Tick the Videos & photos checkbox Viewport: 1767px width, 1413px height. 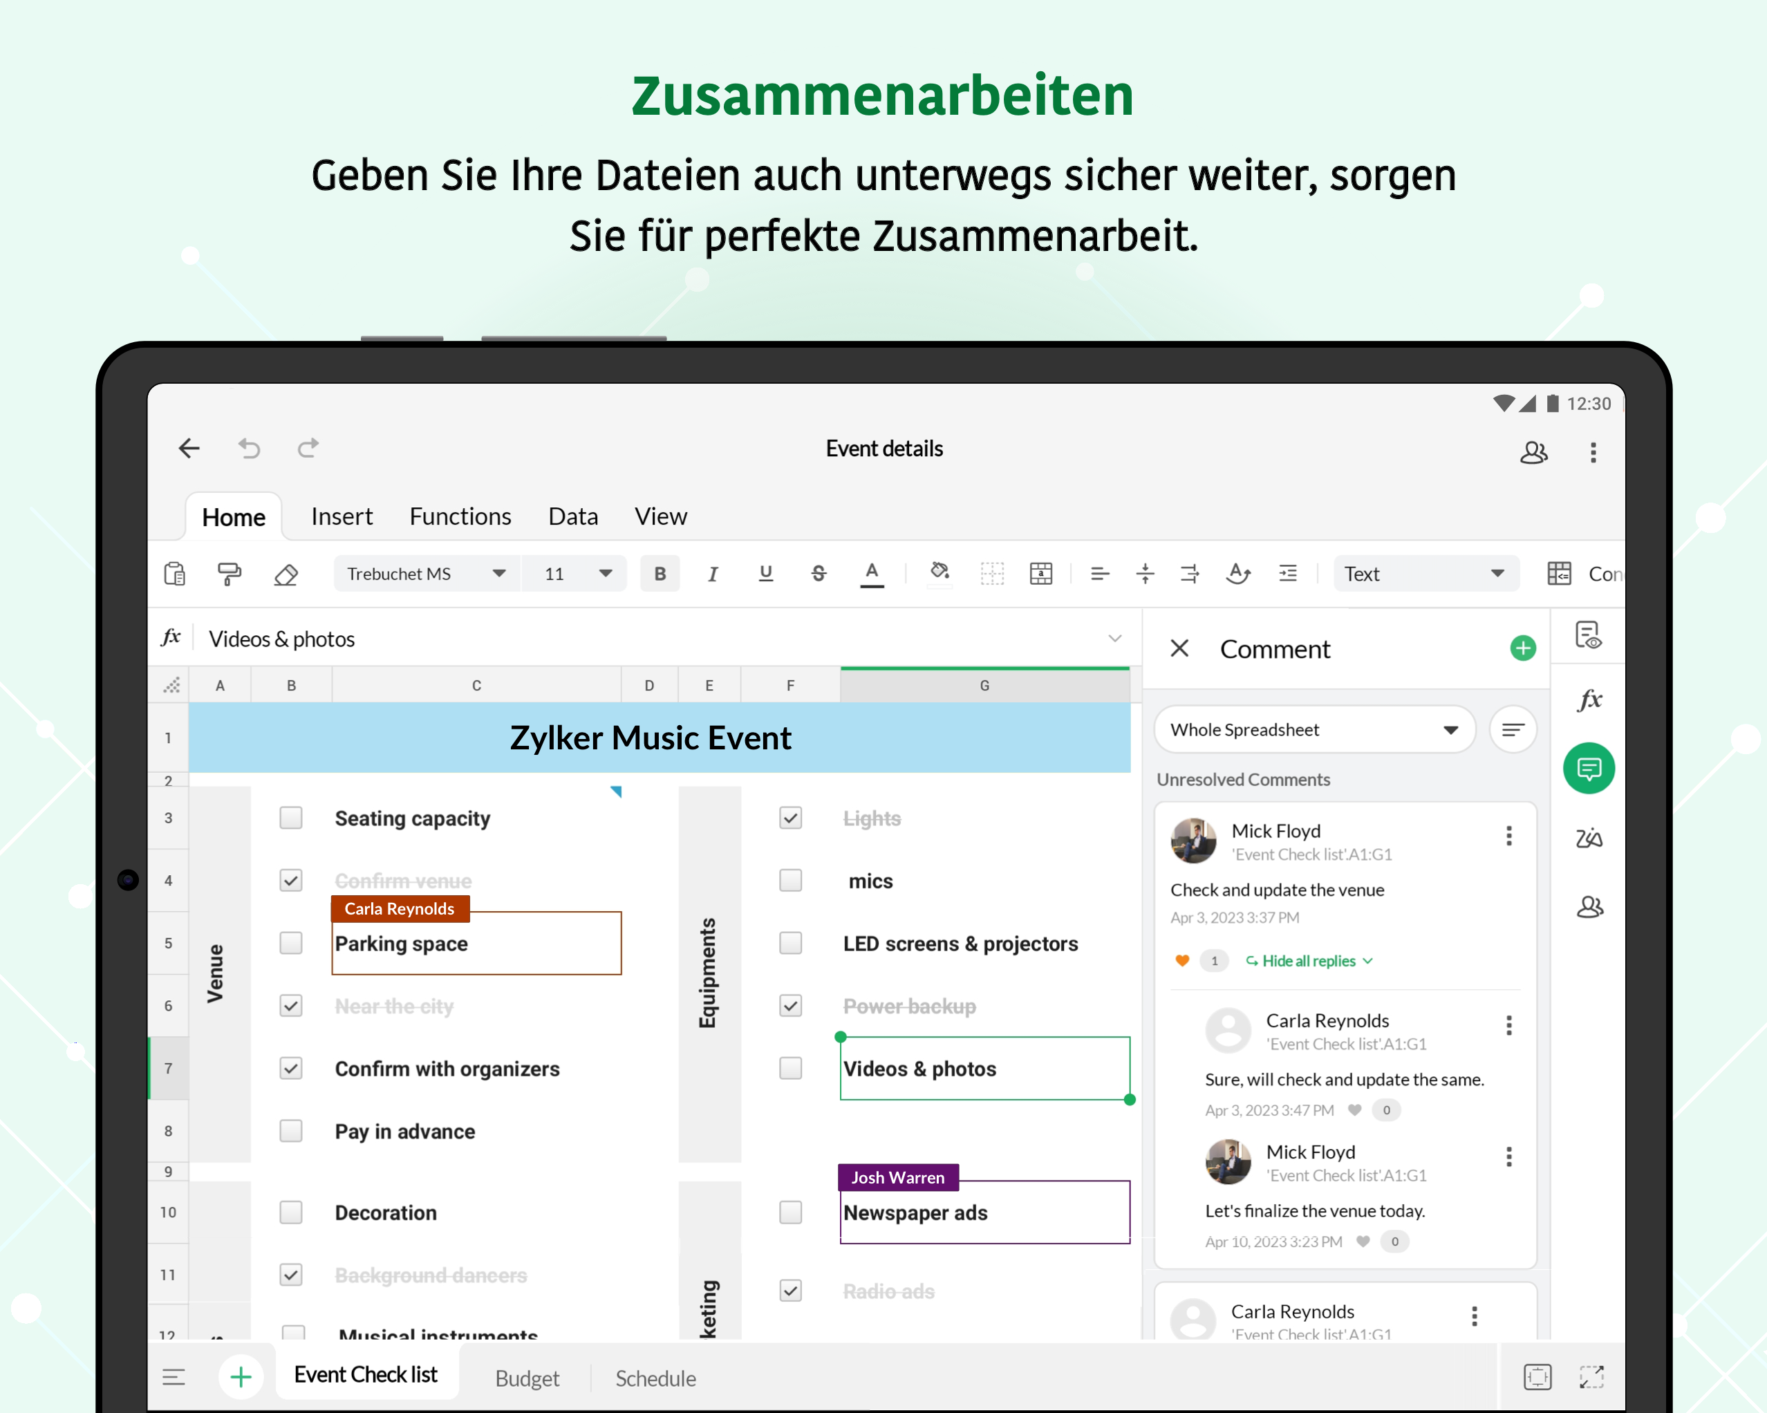[x=790, y=1068]
